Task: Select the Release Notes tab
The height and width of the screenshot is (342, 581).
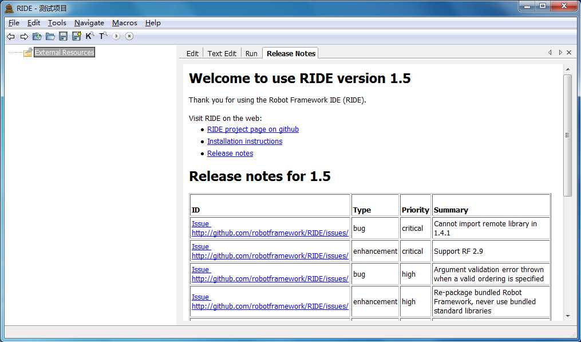Action: (291, 53)
